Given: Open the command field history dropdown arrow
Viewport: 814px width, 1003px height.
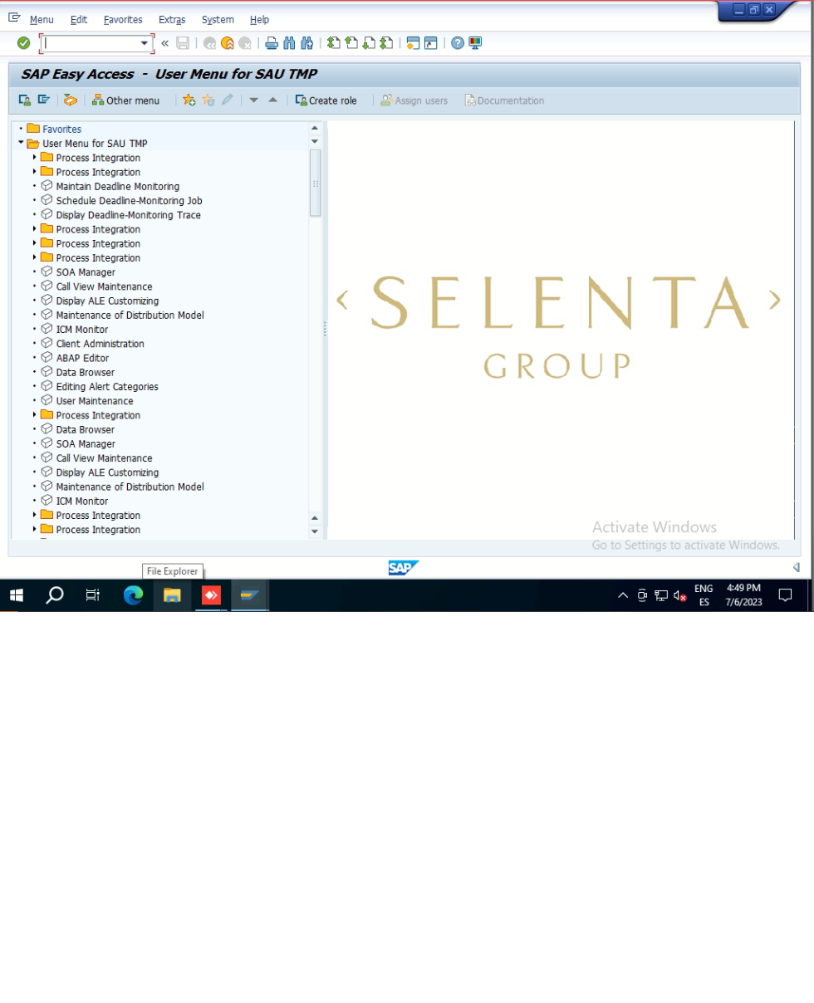Looking at the screenshot, I should [x=145, y=43].
